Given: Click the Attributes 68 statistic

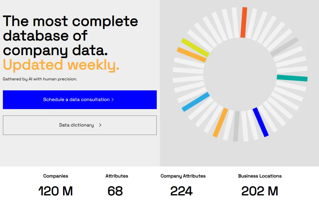Looking at the screenshot, I should tap(116, 186).
